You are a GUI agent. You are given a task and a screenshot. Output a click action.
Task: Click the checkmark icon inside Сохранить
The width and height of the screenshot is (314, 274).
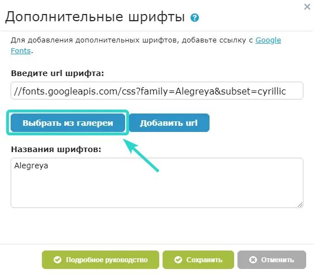coord(178,260)
